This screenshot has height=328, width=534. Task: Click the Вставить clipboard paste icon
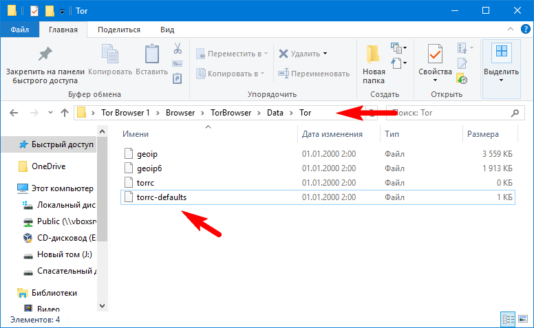point(152,54)
